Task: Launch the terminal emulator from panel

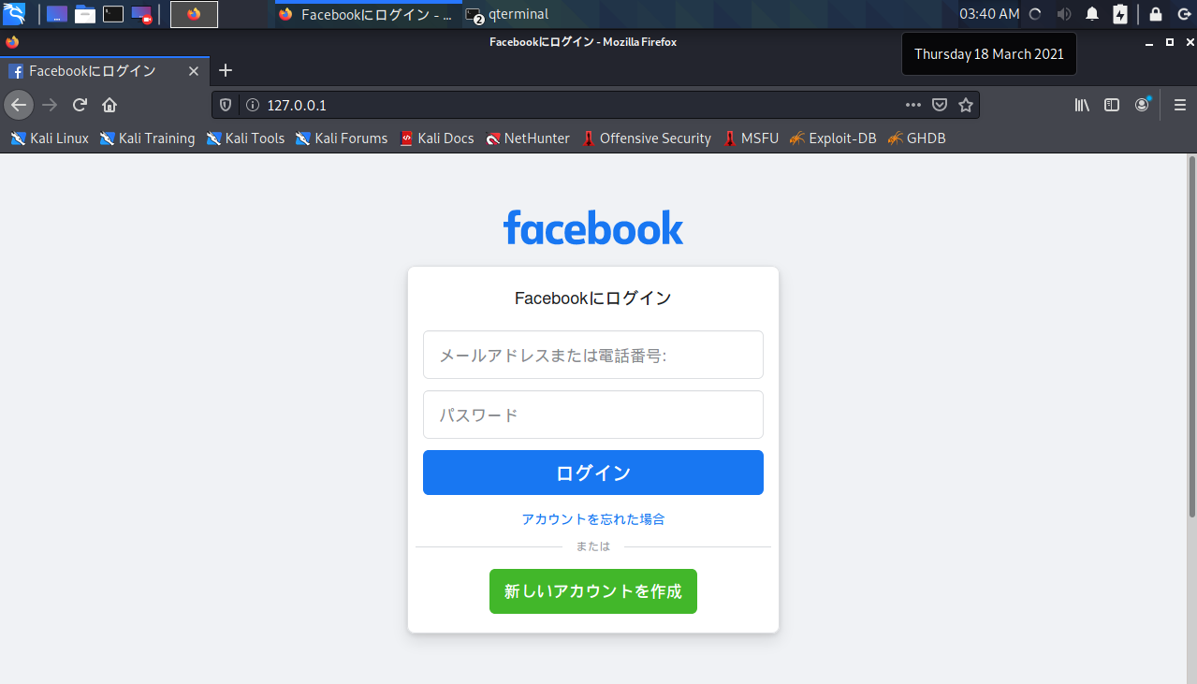Action: pos(113,14)
